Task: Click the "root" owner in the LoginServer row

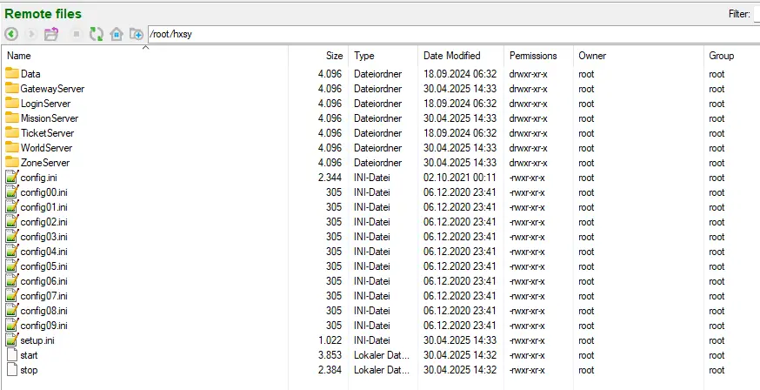Action: coord(586,104)
